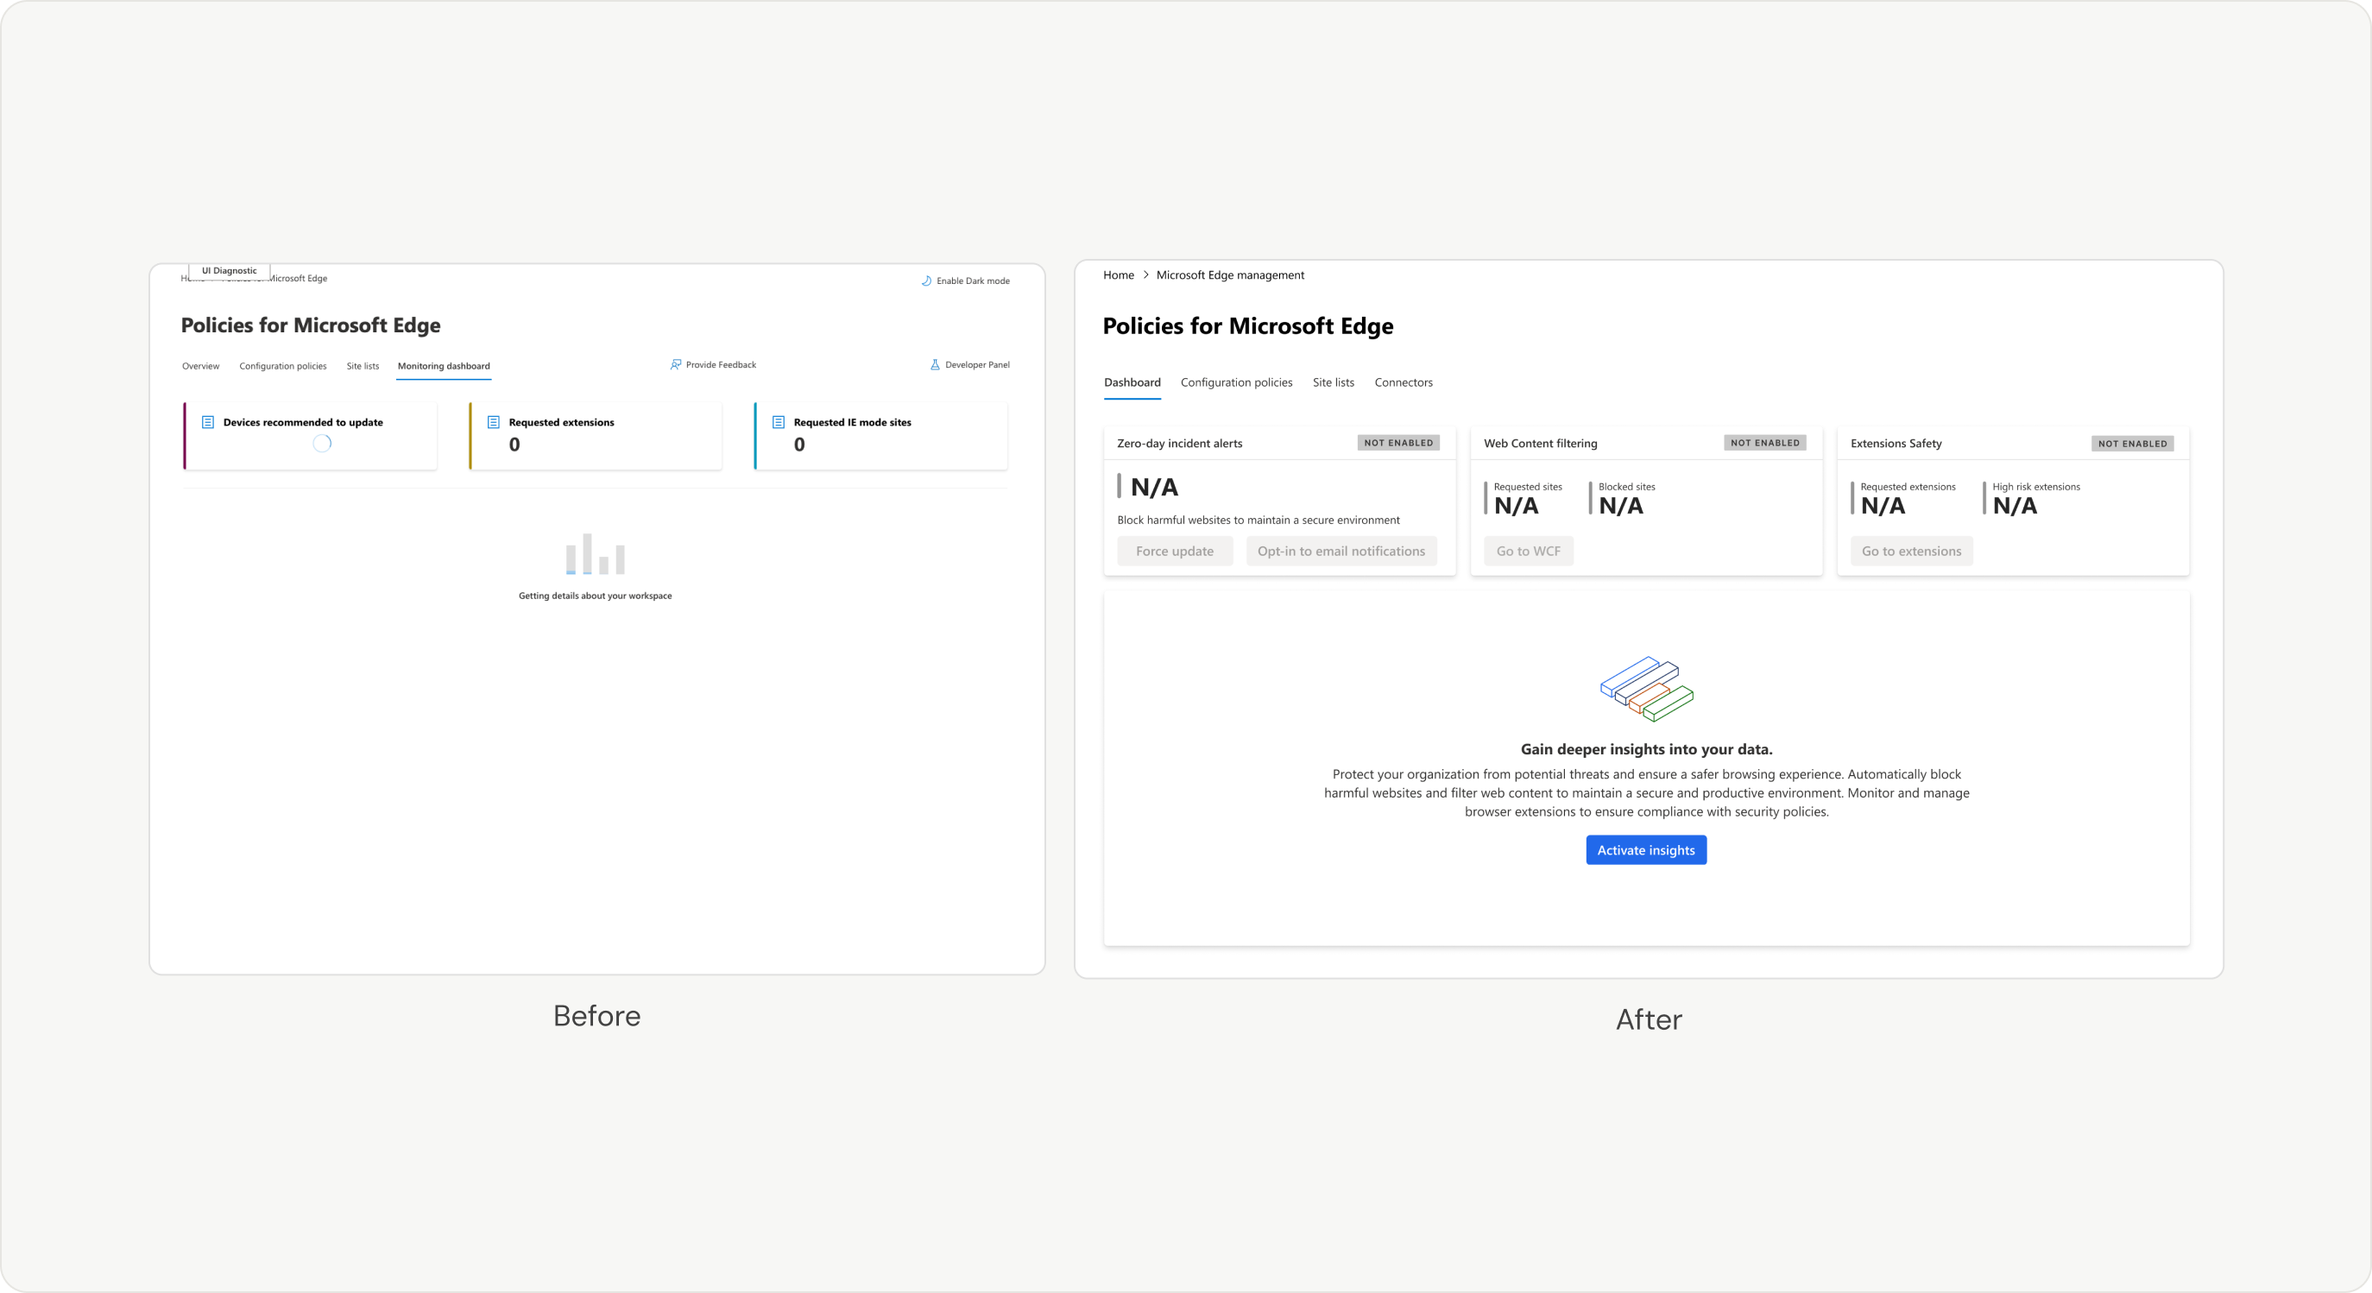Click the Requested extensions card icon

494,422
